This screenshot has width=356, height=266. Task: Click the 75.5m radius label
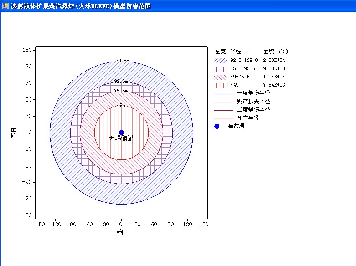121,91
